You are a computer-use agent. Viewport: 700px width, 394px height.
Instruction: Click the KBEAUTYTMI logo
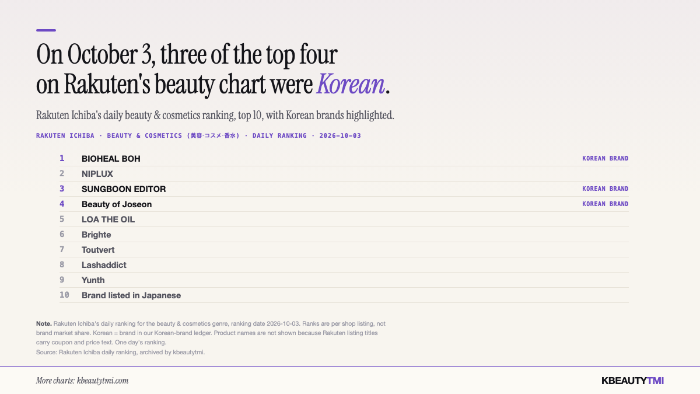[632, 381]
